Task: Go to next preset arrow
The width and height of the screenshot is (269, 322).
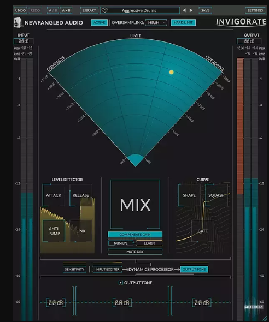Action: (x=191, y=10)
